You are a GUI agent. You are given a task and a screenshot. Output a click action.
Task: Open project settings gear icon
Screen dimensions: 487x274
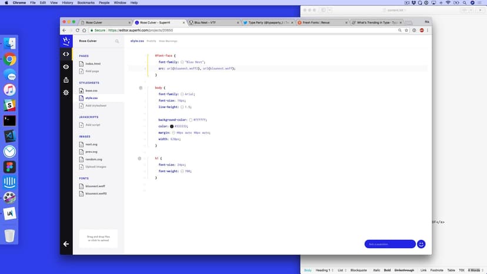coord(66,92)
